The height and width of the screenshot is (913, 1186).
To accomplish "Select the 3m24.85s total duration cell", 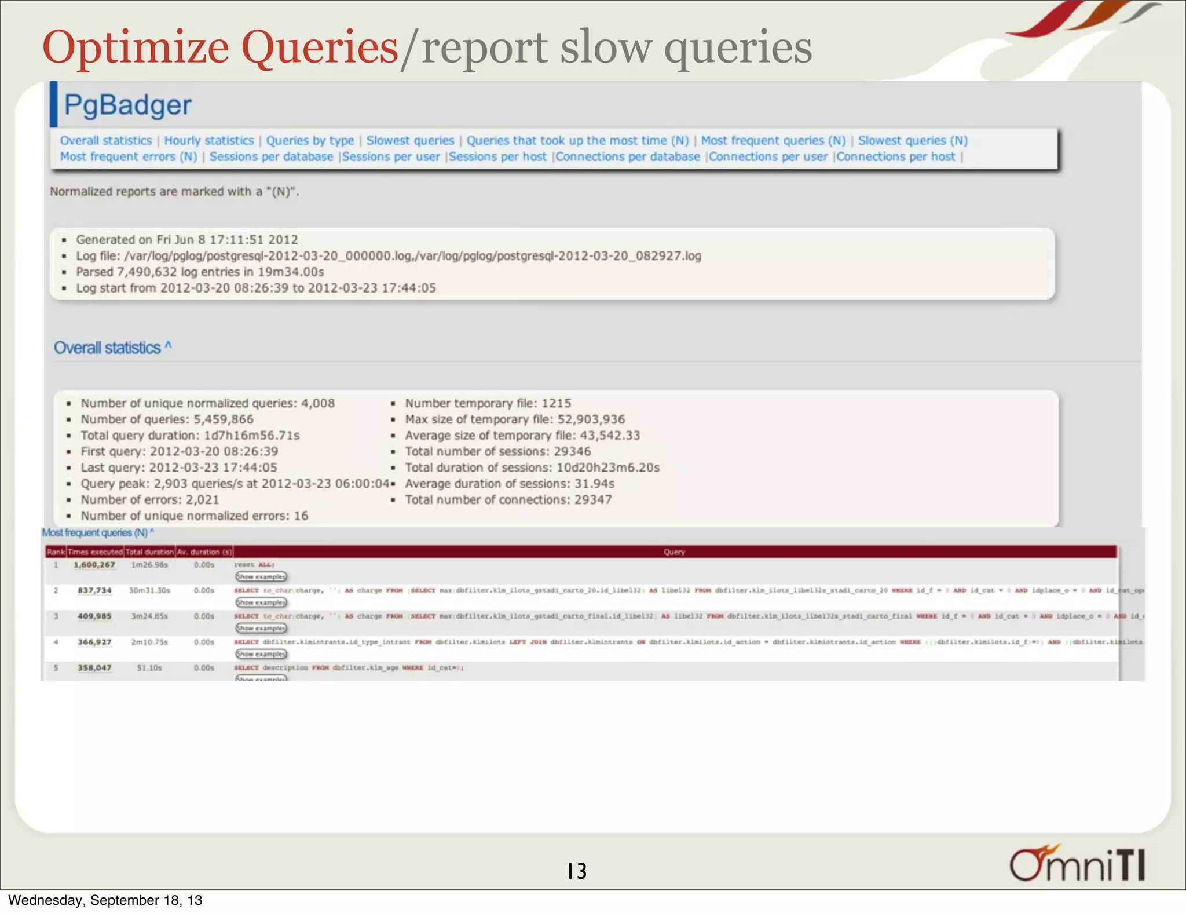I will coord(149,616).
